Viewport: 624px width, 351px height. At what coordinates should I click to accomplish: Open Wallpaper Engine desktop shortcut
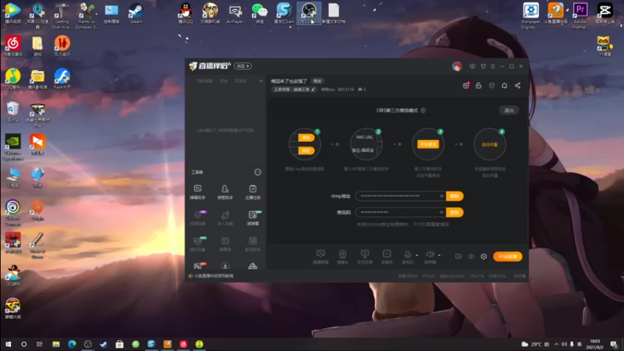pyautogui.click(x=531, y=15)
